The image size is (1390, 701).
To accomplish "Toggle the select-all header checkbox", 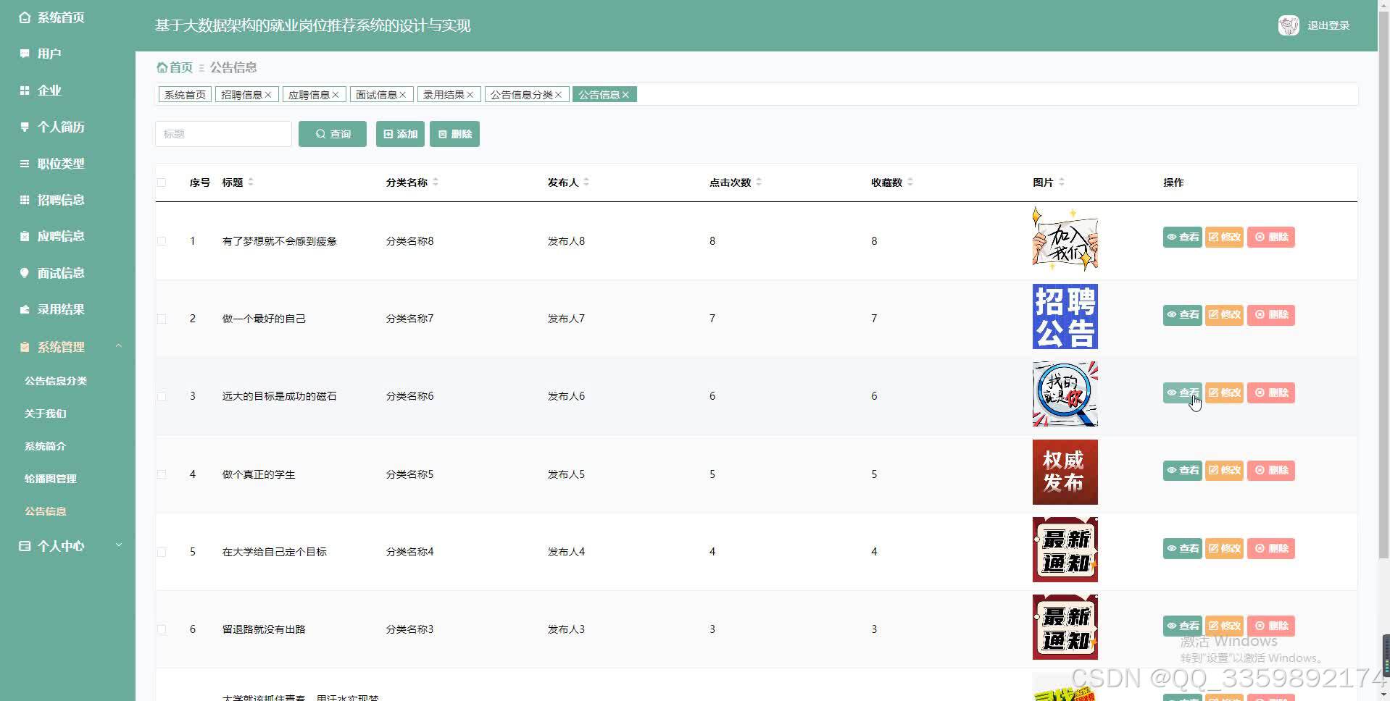I will (x=162, y=182).
